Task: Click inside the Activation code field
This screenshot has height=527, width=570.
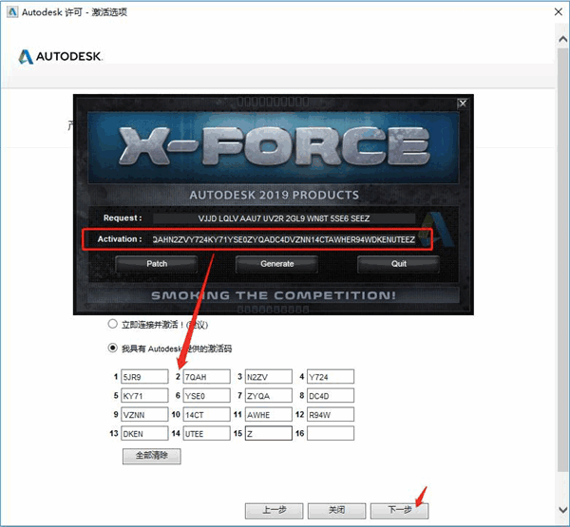Action: pyautogui.click(x=281, y=239)
